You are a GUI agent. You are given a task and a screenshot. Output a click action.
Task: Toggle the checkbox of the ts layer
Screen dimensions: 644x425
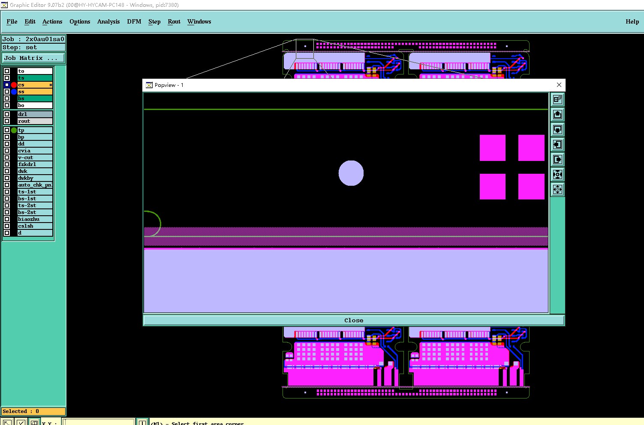(x=7, y=78)
